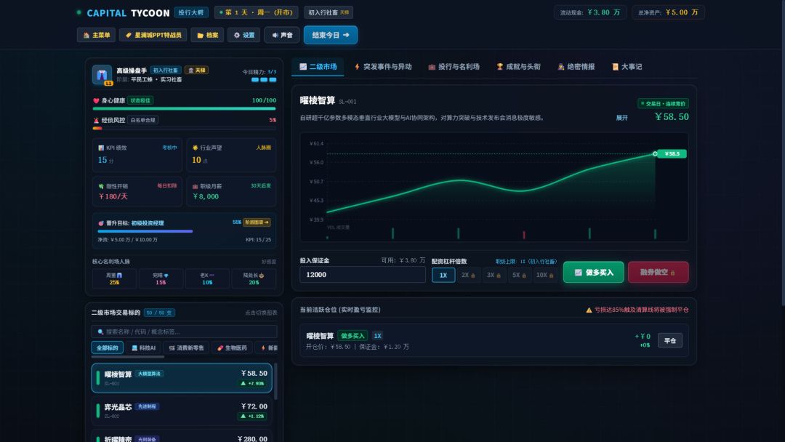Screen dimensions: 785x442
Task: Select the 生物医药 filter chip
Action: tap(232, 347)
